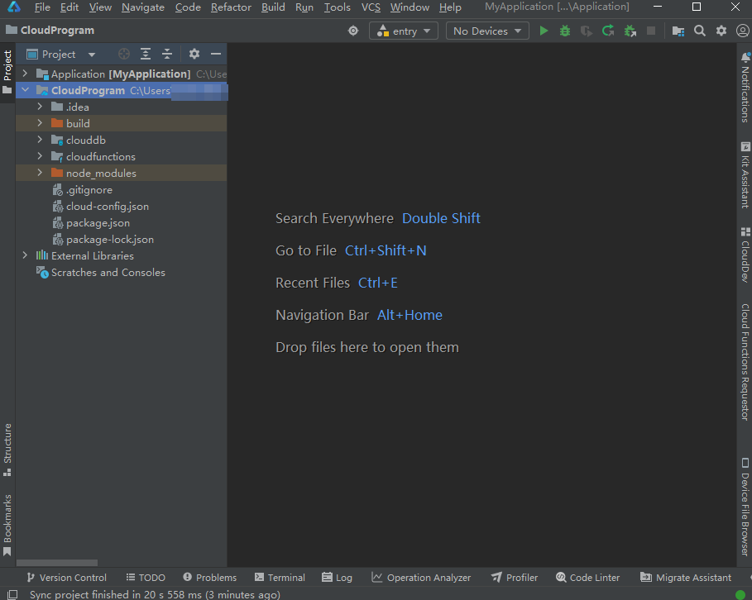Viewport: 752px width, 600px height.
Task: Run the entry configuration with the green play icon
Action: point(544,31)
